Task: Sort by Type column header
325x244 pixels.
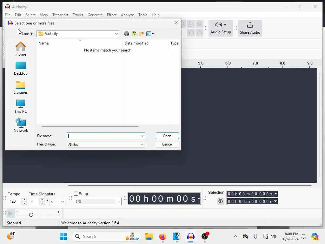Action: [x=174, y=43]
